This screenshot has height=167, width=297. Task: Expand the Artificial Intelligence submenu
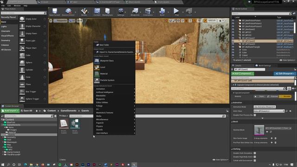click(x=114, y=92)
